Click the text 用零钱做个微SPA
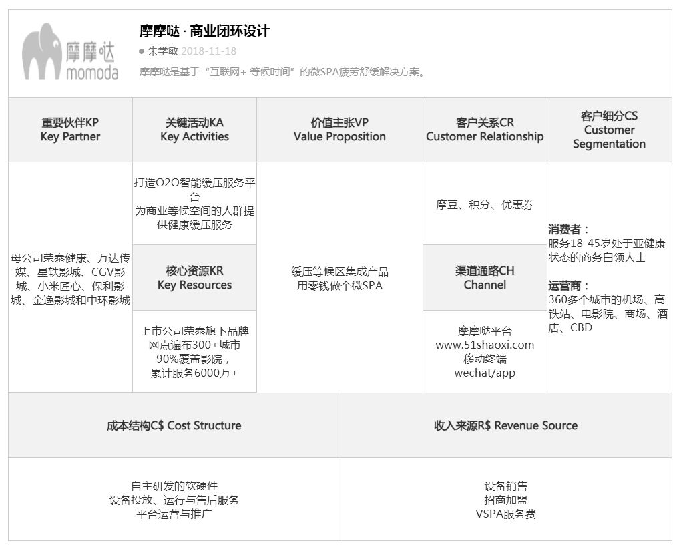The image size is (681, 549). coord(340,286)
